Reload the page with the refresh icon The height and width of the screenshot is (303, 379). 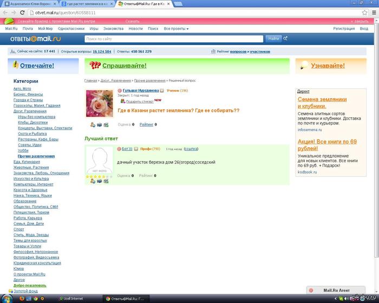point(22,12)
